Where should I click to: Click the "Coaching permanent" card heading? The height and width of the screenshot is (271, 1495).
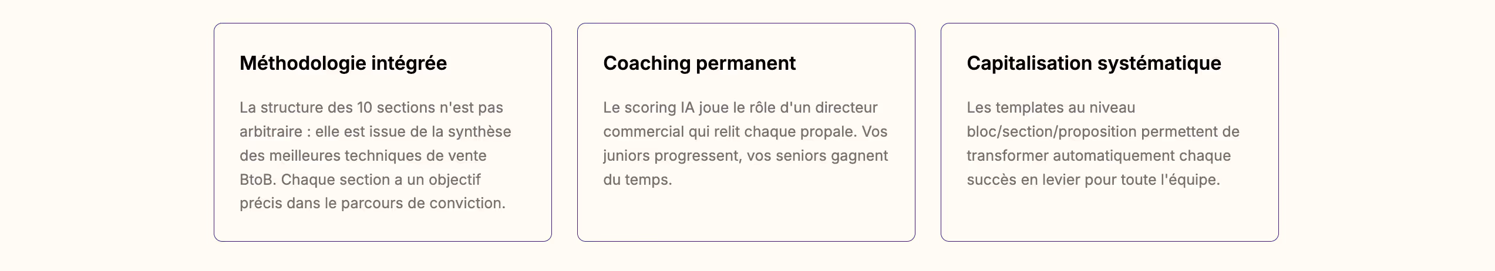[x=699, y=63]
